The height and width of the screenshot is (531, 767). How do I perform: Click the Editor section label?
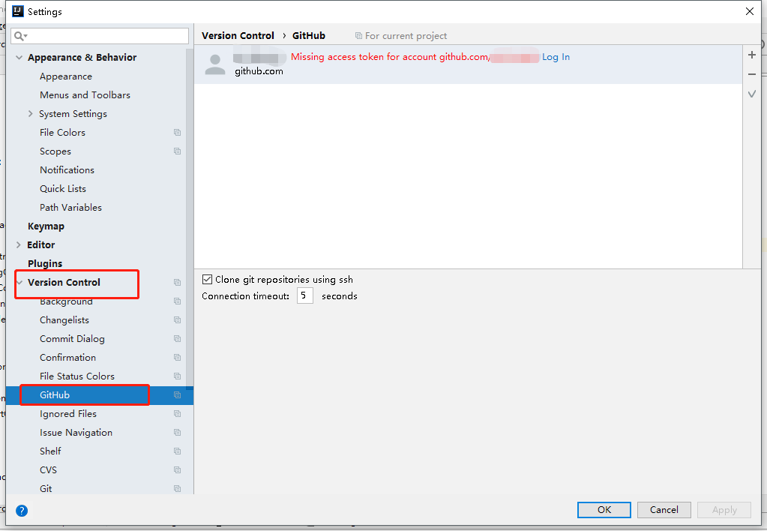(41, 244)
